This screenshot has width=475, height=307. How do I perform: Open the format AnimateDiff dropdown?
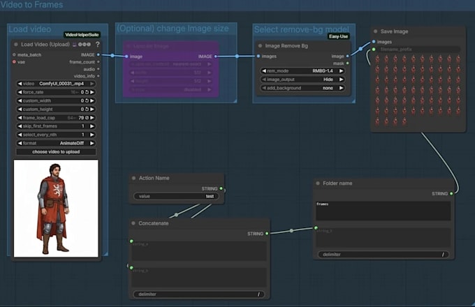56,143
